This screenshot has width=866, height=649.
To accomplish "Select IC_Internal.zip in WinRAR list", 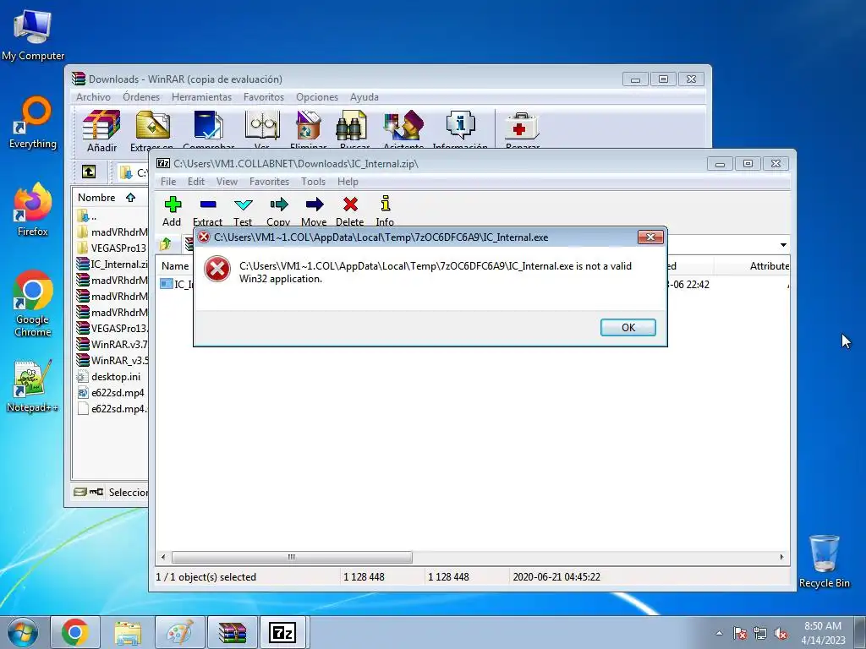I will pos(112,264).
